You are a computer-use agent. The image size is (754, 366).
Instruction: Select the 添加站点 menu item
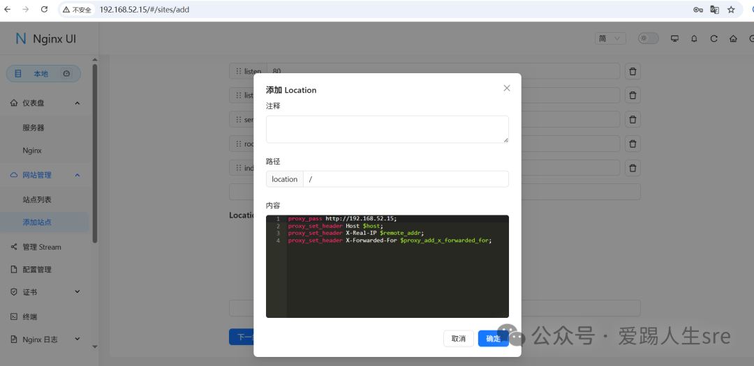pyautogui.click(x=44, y=222)
